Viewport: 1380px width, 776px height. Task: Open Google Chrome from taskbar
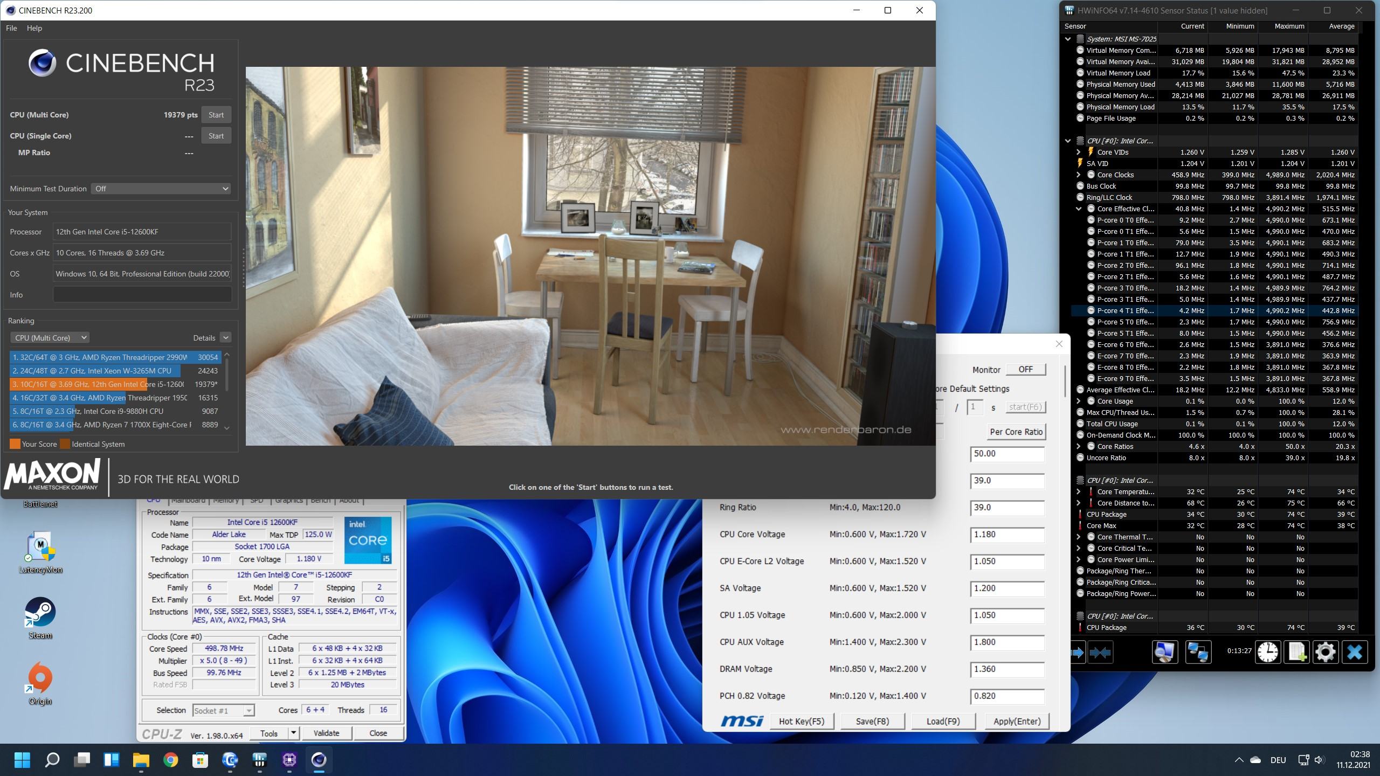170,760
